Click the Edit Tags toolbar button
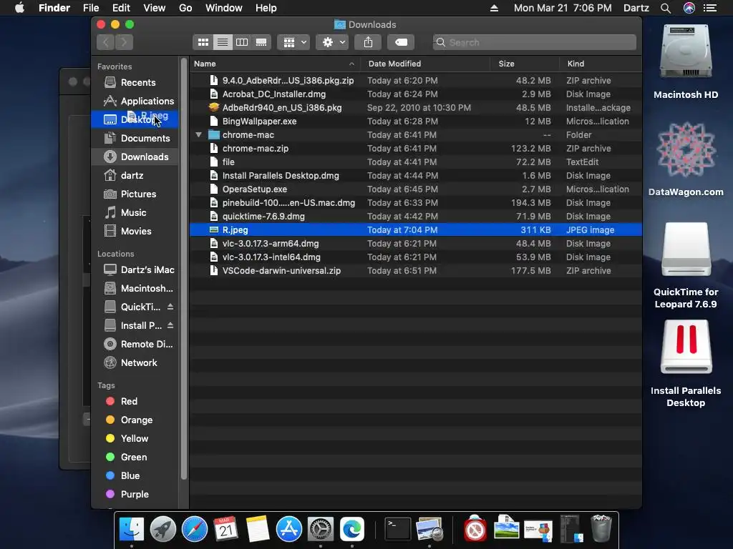 click(x=401, y=42)
